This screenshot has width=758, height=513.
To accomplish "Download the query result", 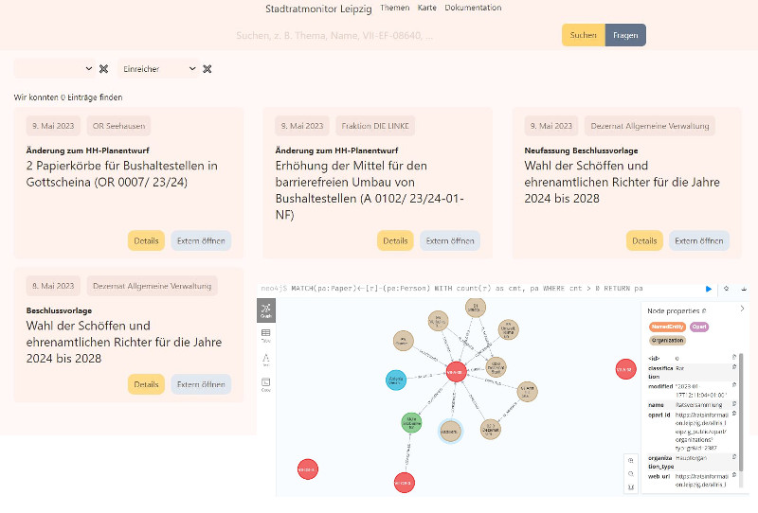I will [744, 288].
